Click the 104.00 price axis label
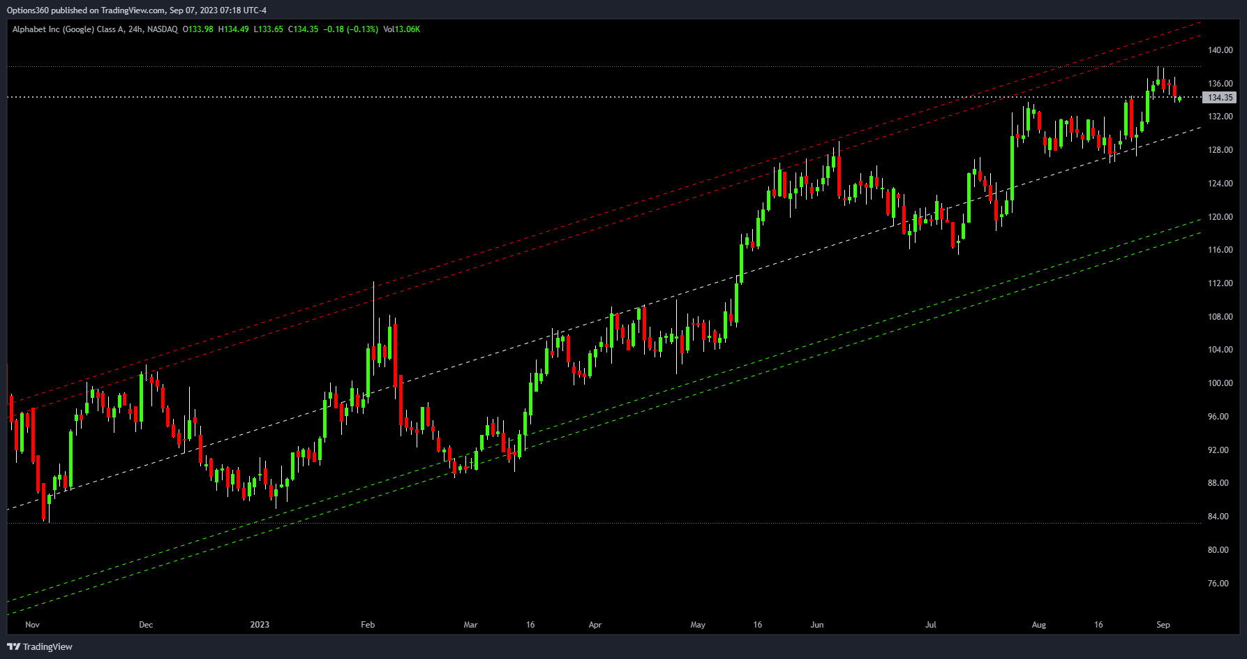 pyautogui.click(x=1220, y=350)
